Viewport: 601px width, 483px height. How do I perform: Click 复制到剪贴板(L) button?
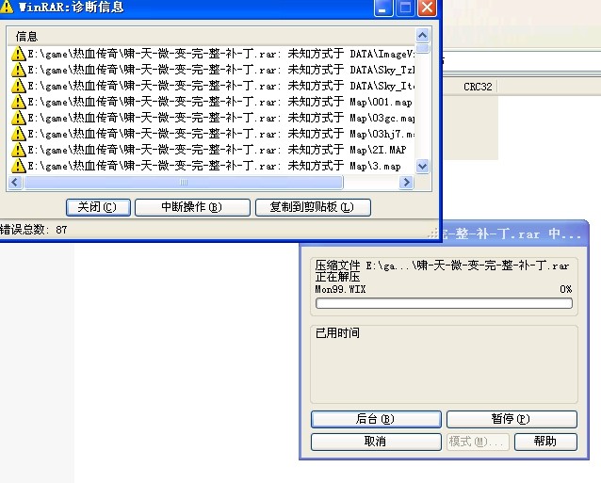tap(313, 207)
